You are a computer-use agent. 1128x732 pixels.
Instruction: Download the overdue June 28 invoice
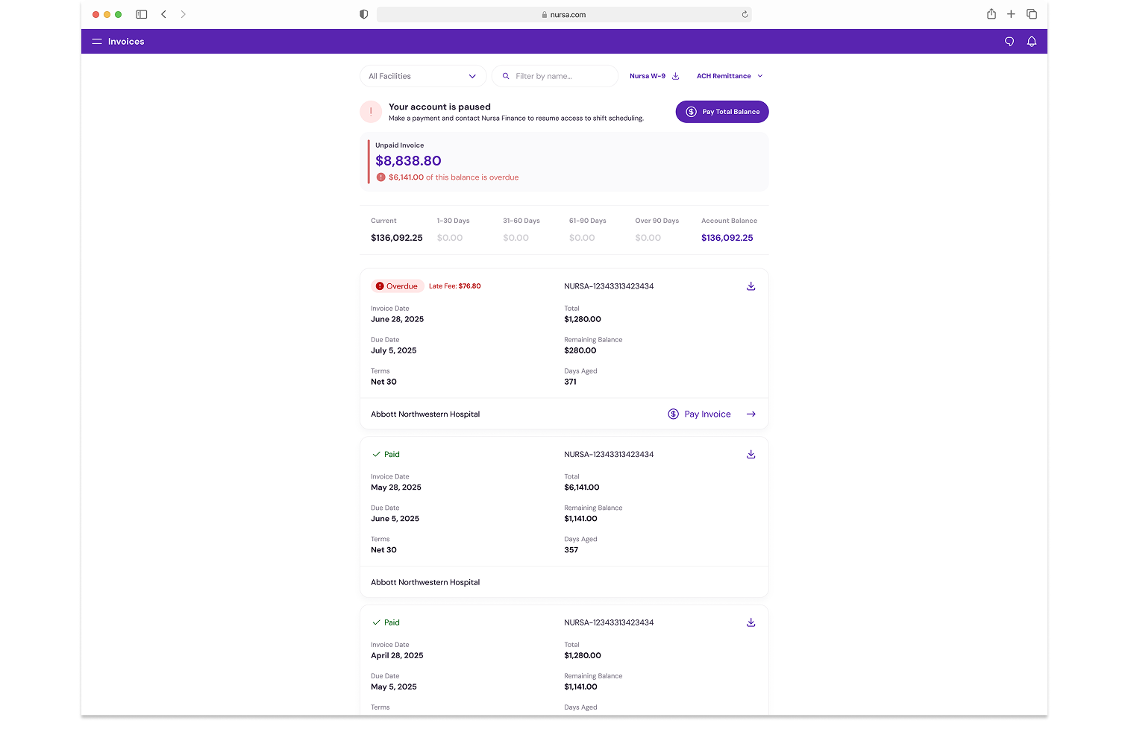751,286
